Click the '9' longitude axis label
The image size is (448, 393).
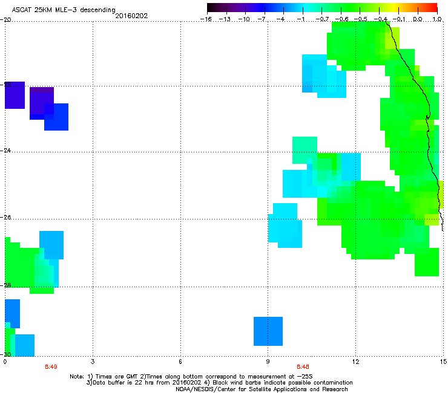click(x=268, y=362)
